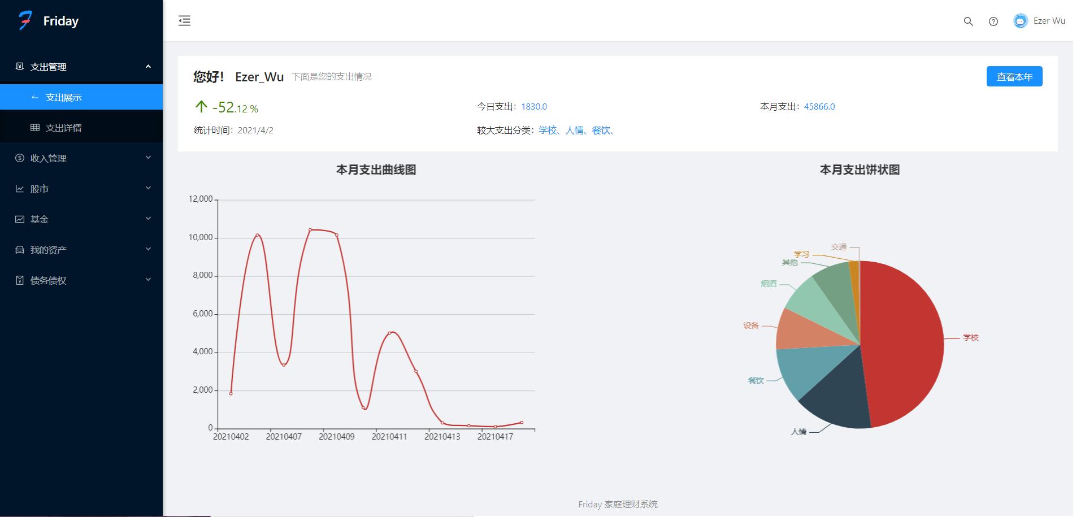Image resolution: width=1085 pixels, height=517 pixels.
Task: Collapse the sidebar with the hamburger icon
Action: click(x=184, y=20)
